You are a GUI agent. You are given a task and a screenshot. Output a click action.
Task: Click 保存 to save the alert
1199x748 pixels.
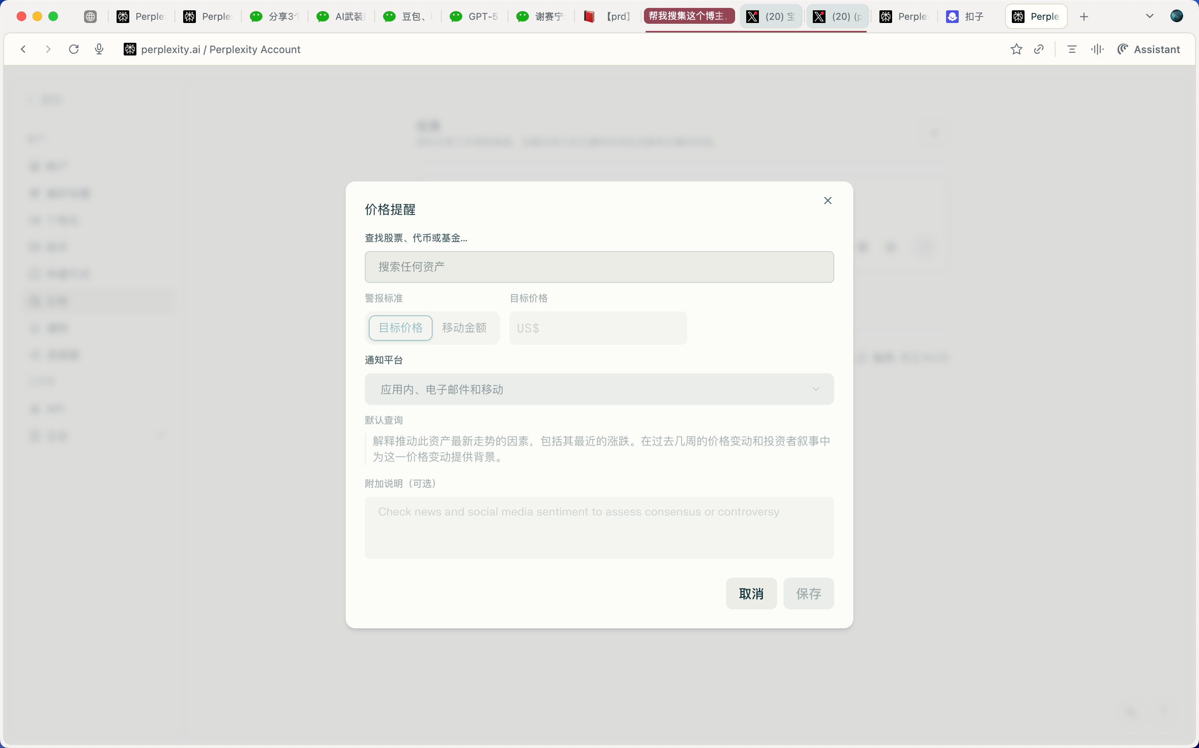[x=808, y=593]
